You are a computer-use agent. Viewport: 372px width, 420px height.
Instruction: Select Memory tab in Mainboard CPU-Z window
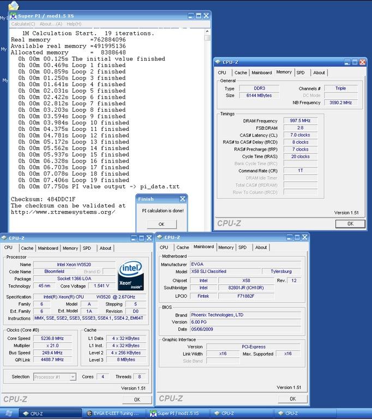pyautogui.click(x=226, y=248)
